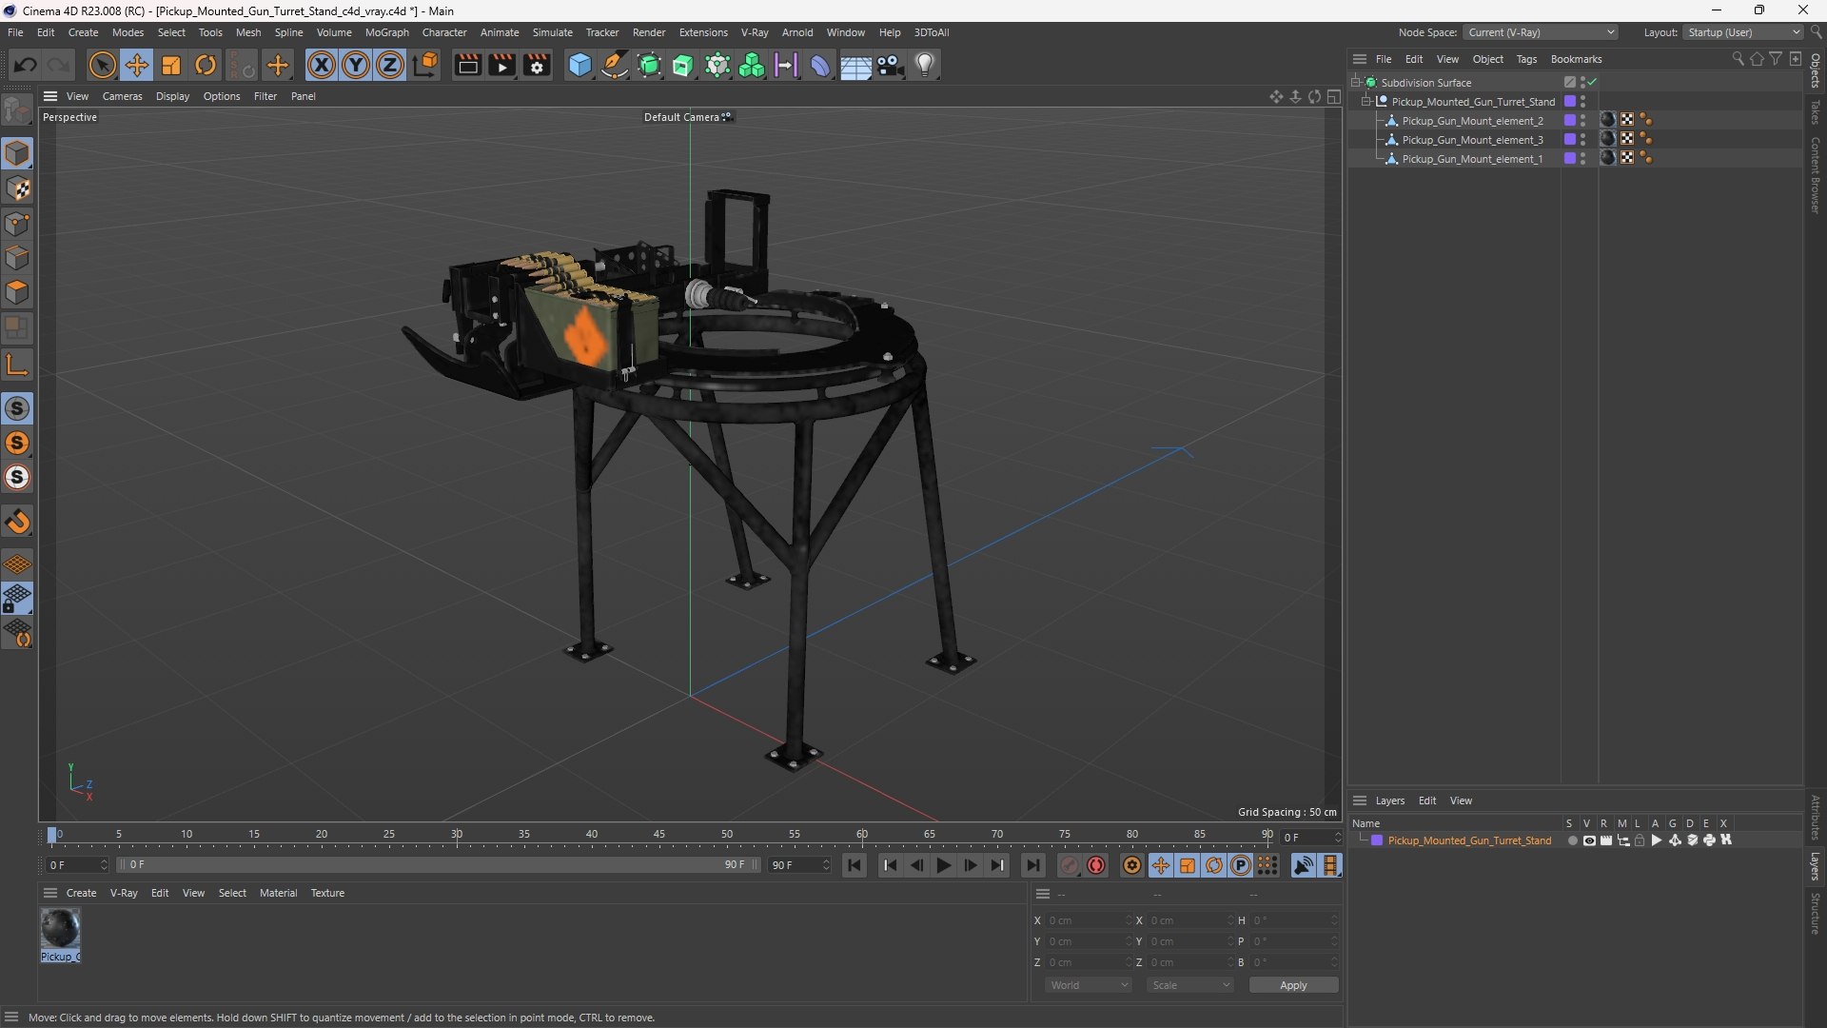
Task: Select the Live Selection tool
Action: pos(102,65)
